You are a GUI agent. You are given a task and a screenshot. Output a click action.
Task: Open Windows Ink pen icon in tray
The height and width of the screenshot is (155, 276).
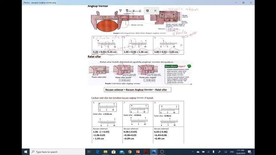[220, 152]
